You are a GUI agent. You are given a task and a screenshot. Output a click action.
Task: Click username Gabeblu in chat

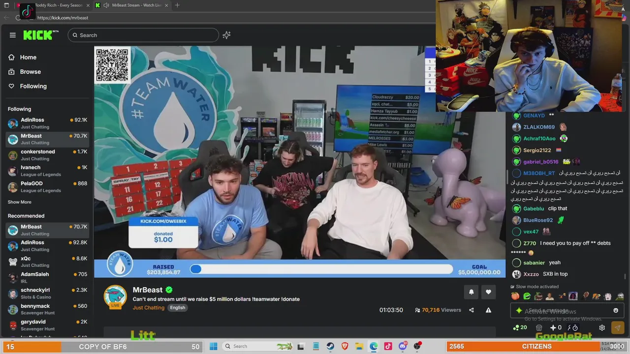click(534, 208)
